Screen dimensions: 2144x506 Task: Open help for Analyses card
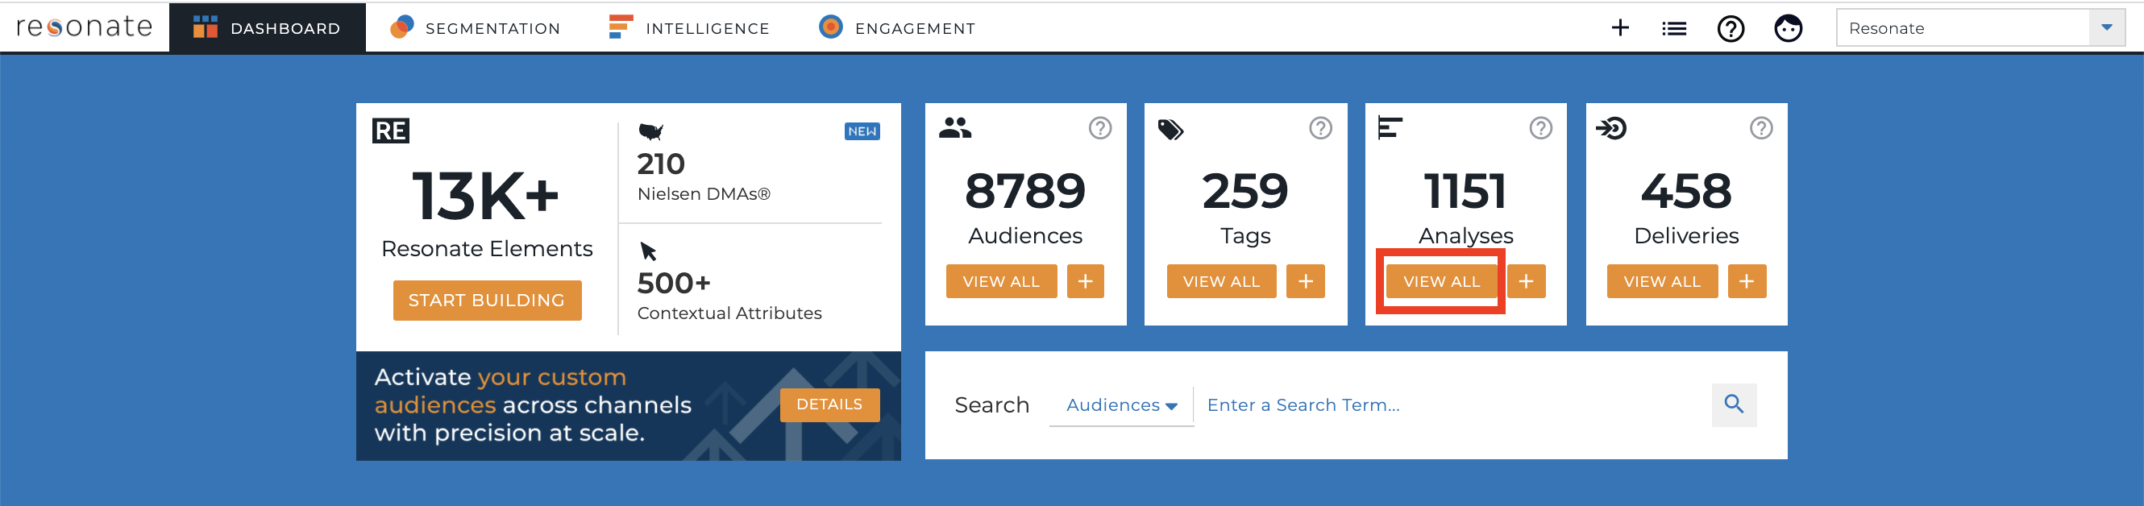(1540, 127)
